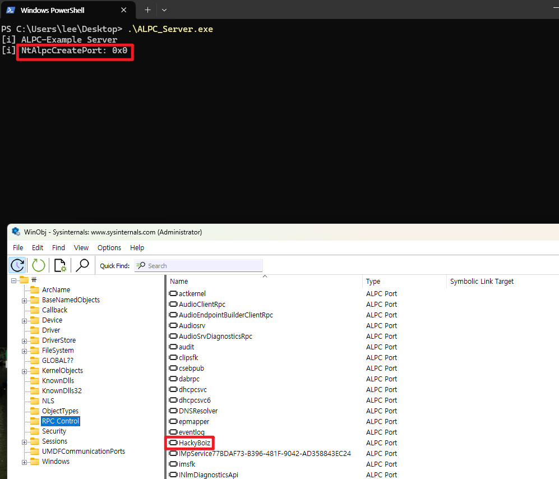559x479 pixels.
Task: Click the WinObj application icon in titlebar
Action: tap(15, 232)
